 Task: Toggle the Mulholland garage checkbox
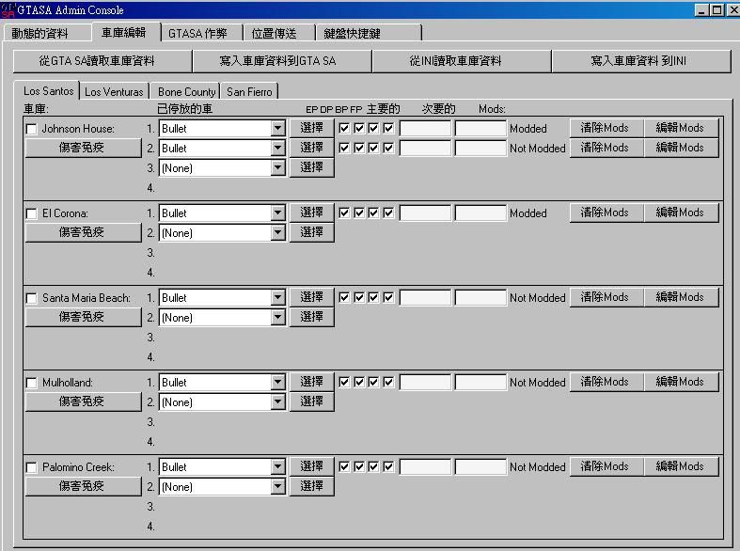pos(31,383)
